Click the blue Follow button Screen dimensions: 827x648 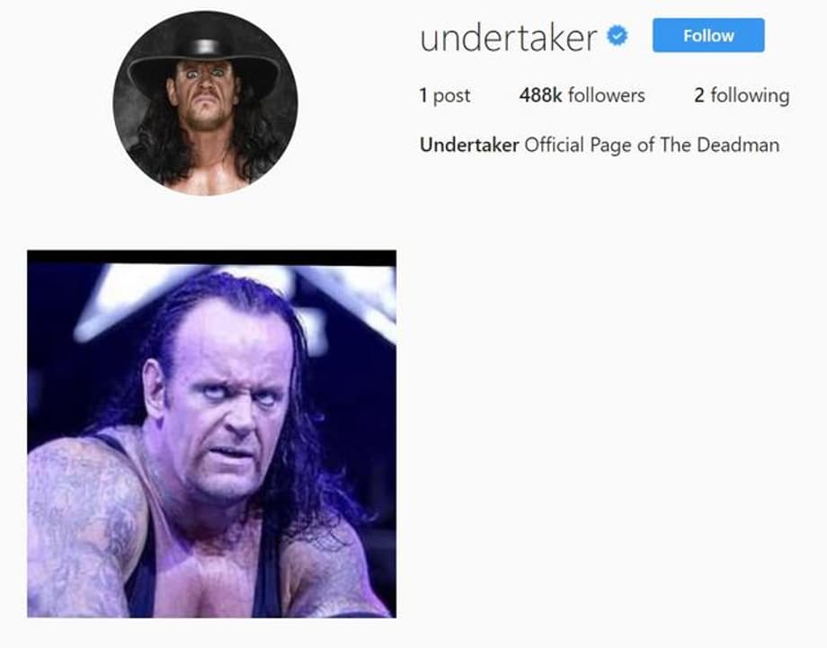tap(708, 35)
